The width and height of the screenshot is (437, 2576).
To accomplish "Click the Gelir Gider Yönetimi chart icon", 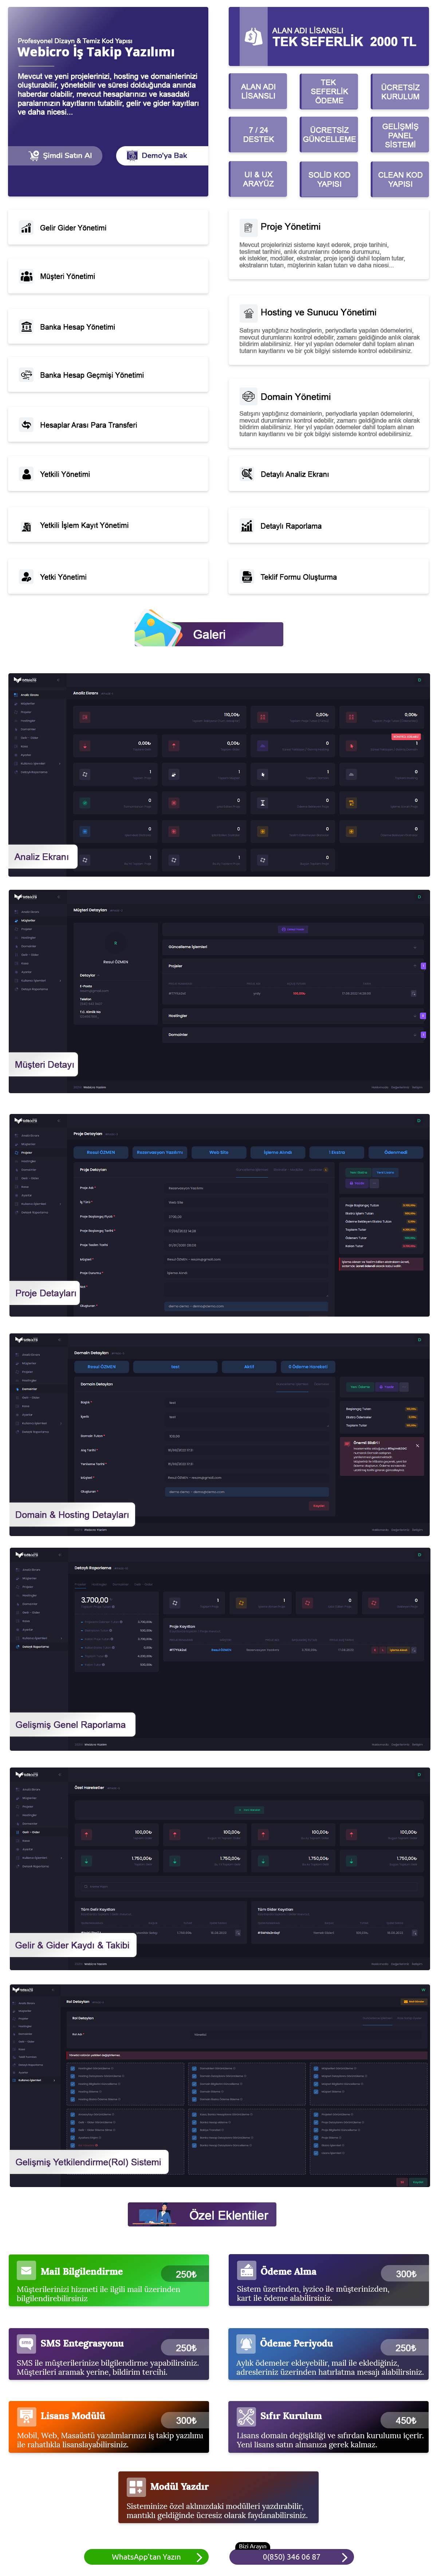I will click(26, 228).
